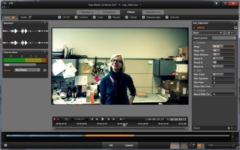The height and width of the screenshot is (150, 240).
Task: Open the Keyers effects category
Action: click(114, 17)
